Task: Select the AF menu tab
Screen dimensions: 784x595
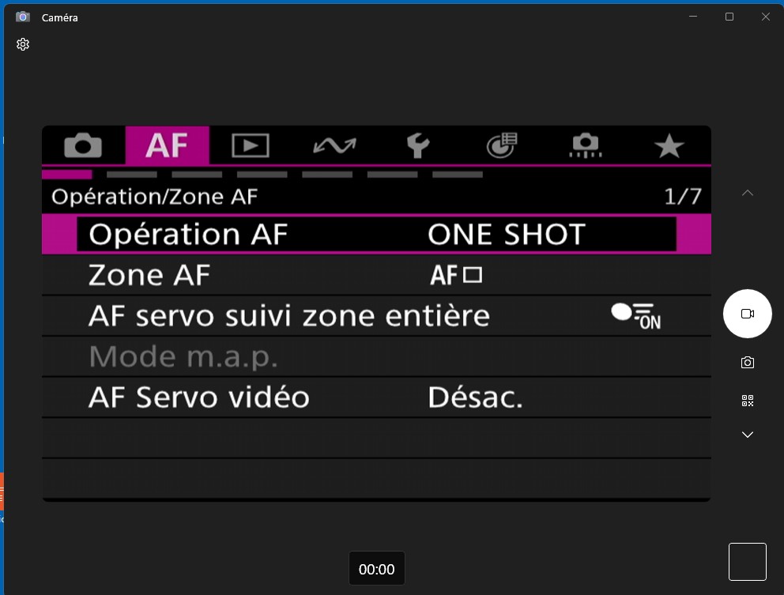Action: (x=167, y=145)
